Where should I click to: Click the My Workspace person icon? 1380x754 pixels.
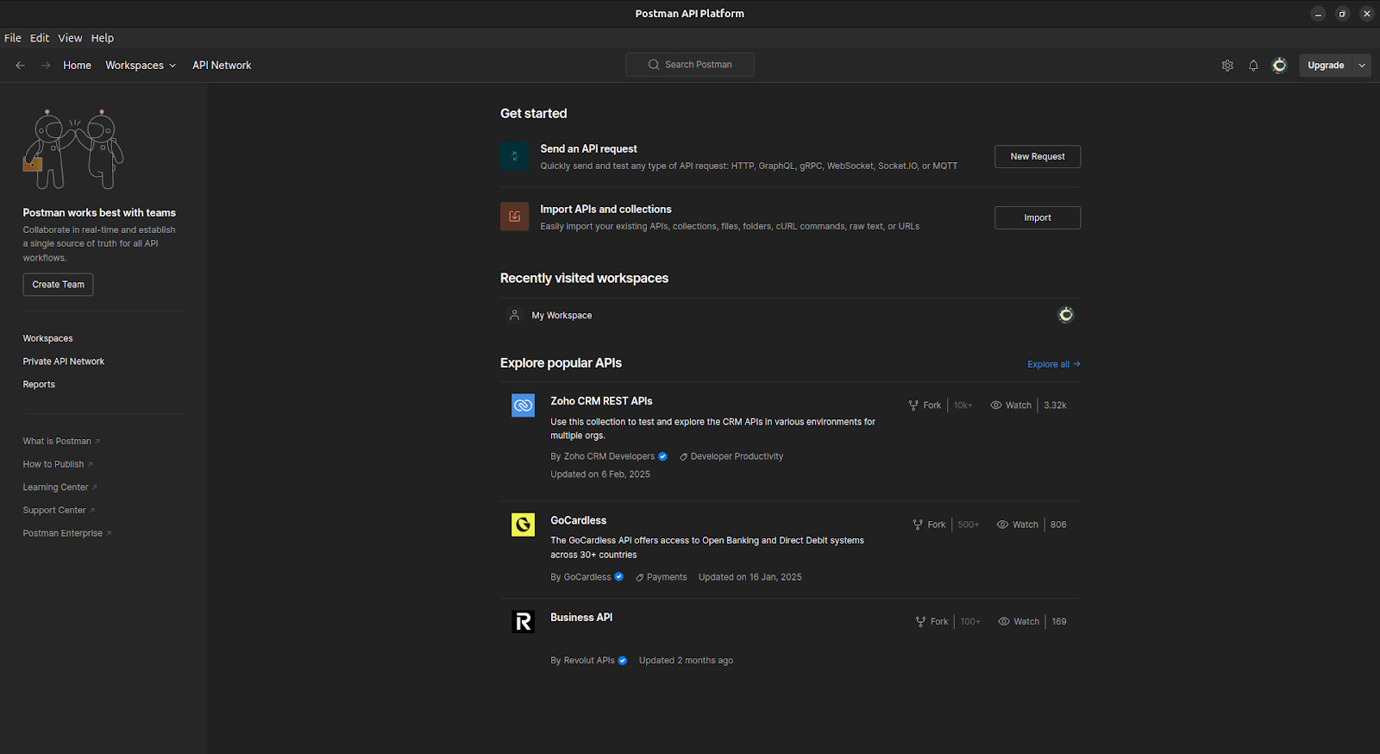click(x=515, y=315)
